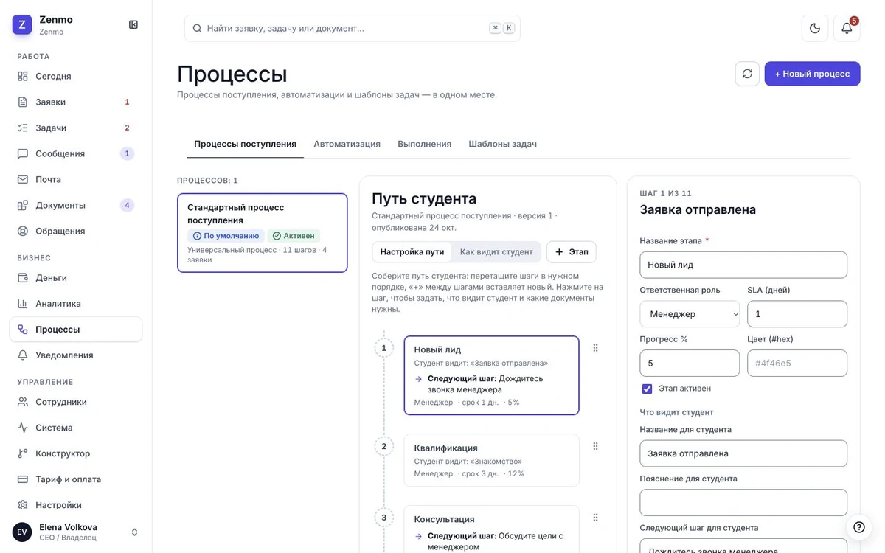Click the refresh processes icon button

click(747, 74)
